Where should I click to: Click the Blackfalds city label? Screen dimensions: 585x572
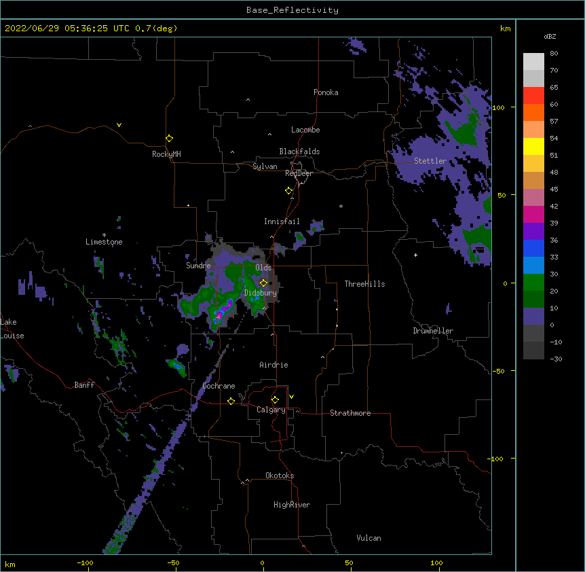click(299, 151)
